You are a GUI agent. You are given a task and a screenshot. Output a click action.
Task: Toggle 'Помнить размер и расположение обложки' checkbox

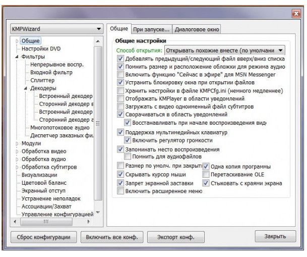pyautogui.click(x=120, y=67)
